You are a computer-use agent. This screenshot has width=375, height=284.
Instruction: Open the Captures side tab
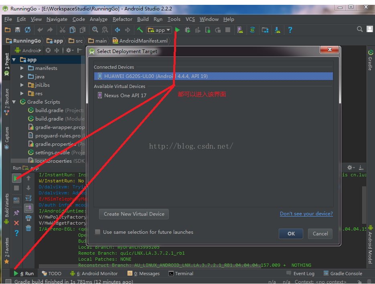7,138
